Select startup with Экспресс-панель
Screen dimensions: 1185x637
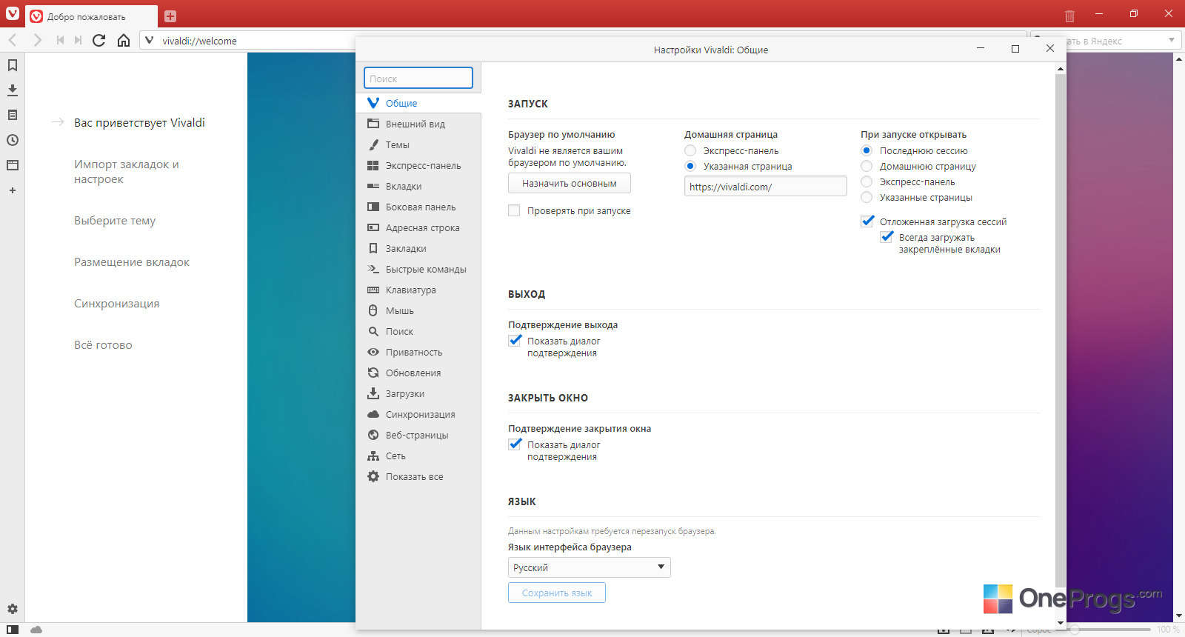click(x=867, y=181)
